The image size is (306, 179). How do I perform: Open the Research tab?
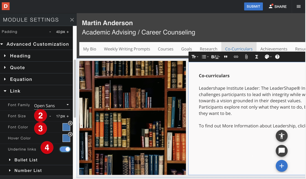208,49
